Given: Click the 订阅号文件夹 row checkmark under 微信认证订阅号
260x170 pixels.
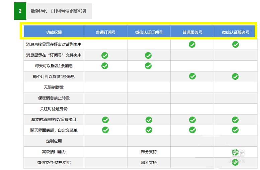Looking at the screenshot, I should click(x=148, y=55).
